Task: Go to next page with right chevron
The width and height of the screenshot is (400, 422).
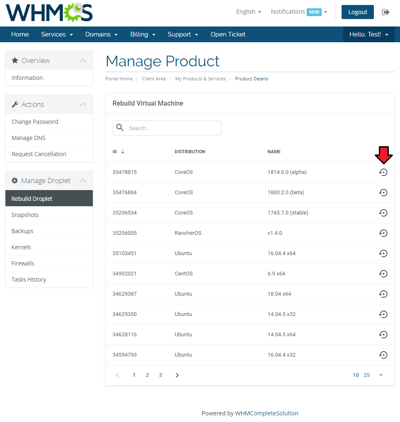Action: (177, 375)
